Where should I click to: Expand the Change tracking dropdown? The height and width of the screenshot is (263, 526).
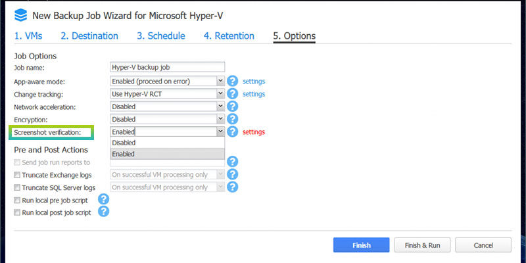point(220,93)
